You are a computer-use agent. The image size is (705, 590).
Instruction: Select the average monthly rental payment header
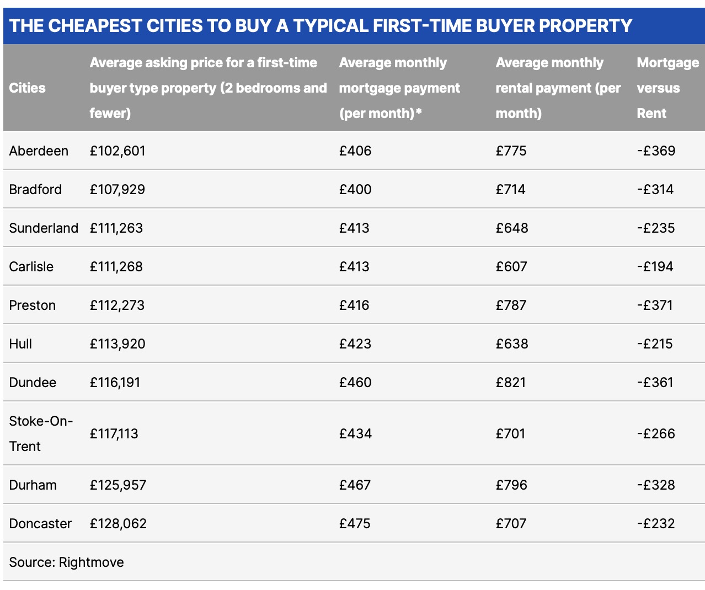pyautogui.click(x=558, y=88)
